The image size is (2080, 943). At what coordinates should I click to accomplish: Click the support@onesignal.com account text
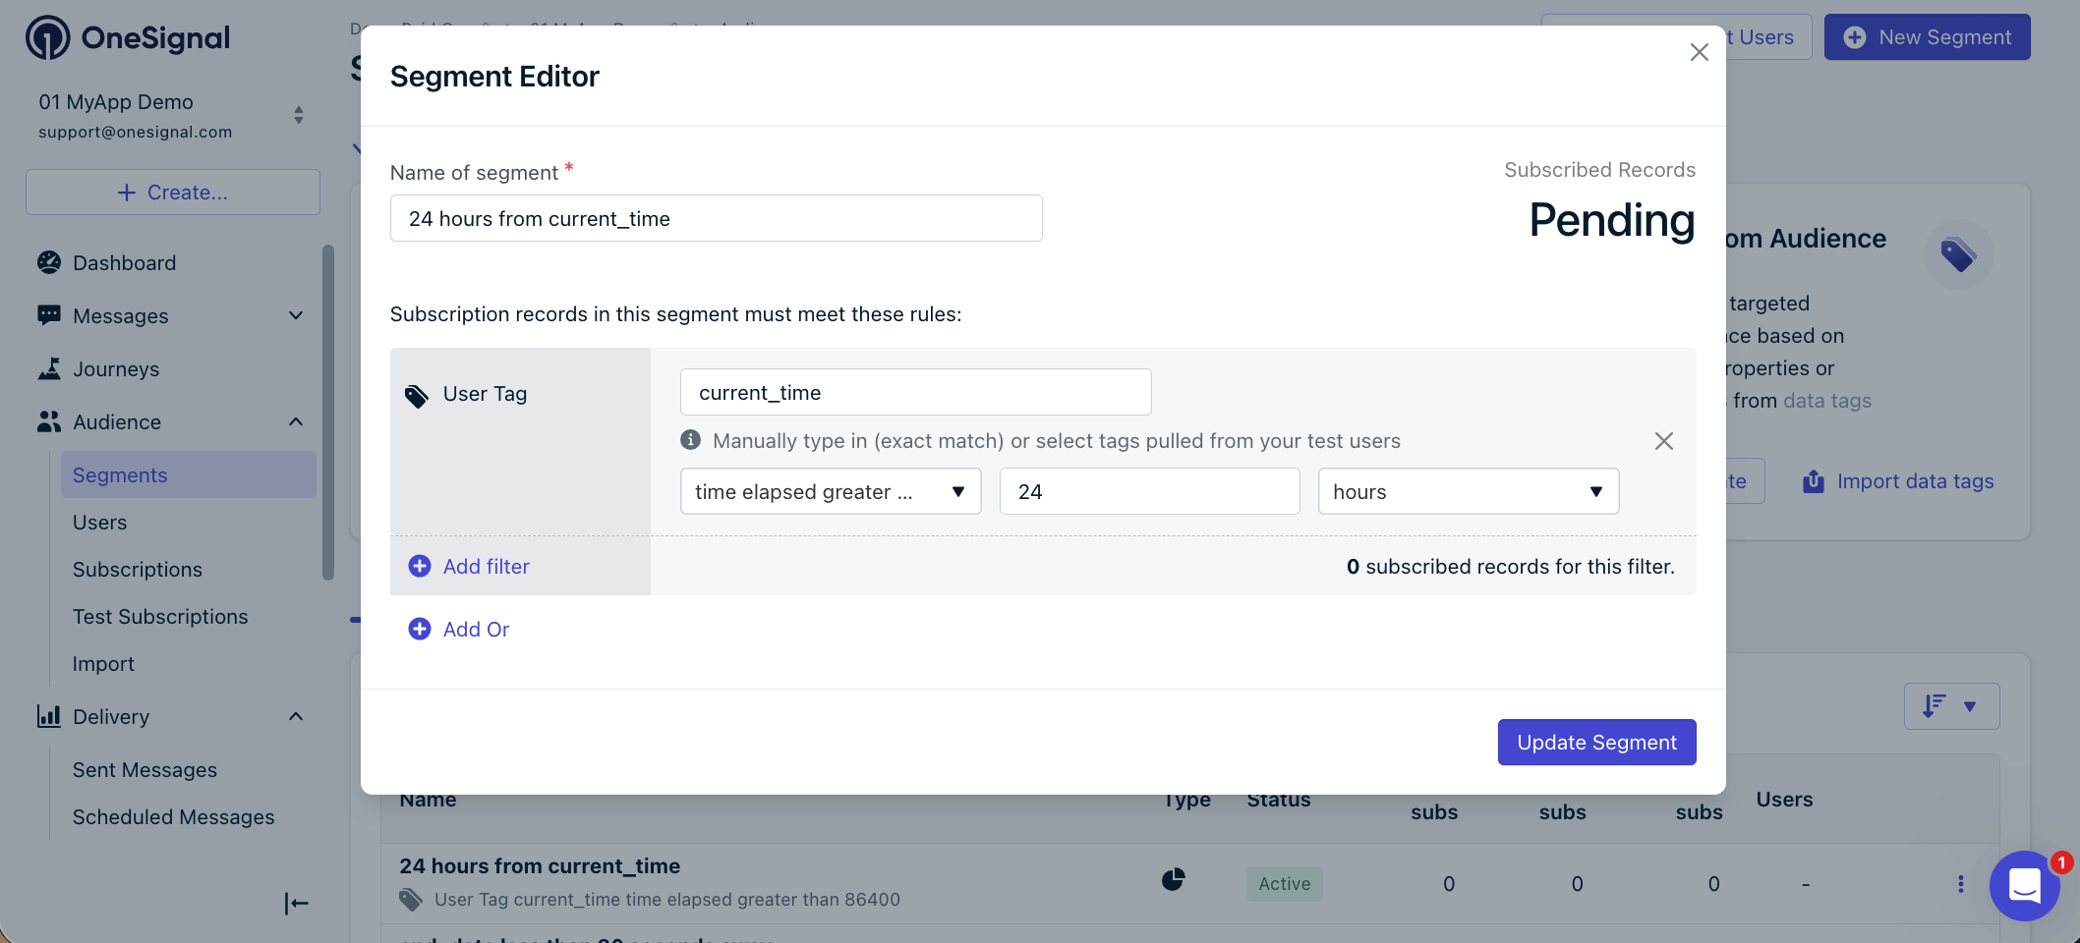click(136, 132)
